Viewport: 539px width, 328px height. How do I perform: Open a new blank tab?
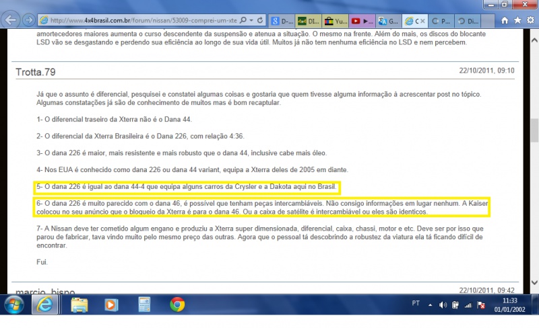(x=488, y=21)
